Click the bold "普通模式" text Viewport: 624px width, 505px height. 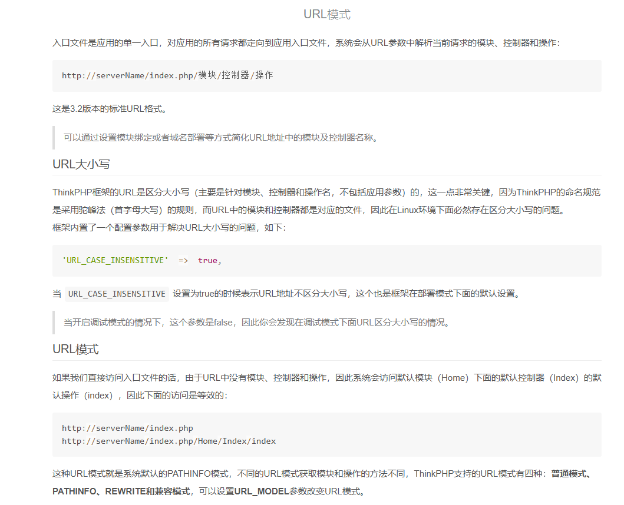point(570,474)
